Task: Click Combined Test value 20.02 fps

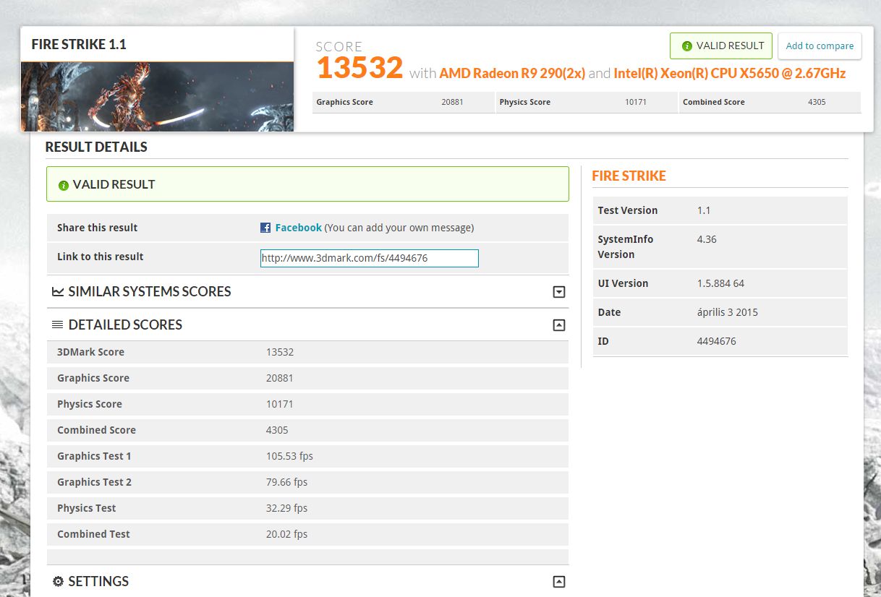Action: pos(286,534)
